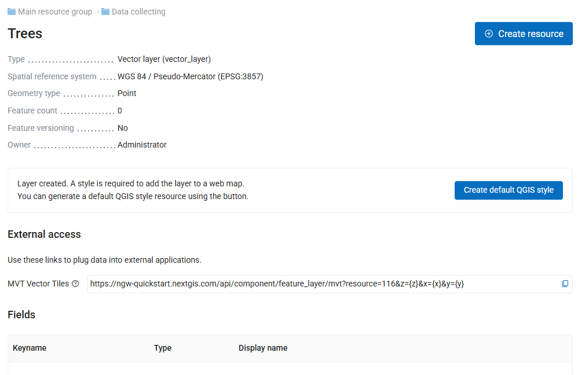The image size is (578, 375).
Task: Click the Type column header in Fields
Action: [163, 348]
